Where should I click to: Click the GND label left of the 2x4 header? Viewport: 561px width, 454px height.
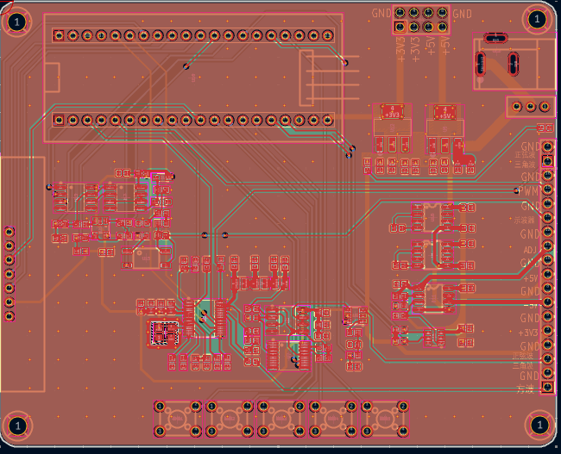381,13
